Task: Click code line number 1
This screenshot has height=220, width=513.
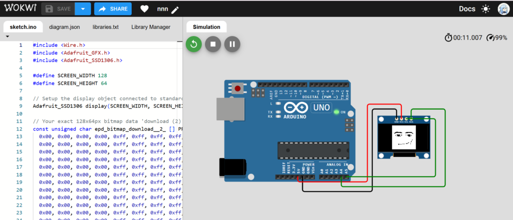Action: click(21, 45)
